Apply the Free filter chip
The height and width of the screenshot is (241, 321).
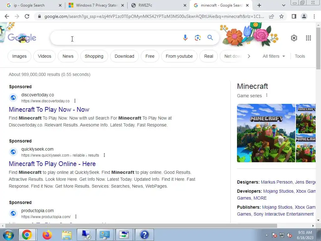click(150, 56)
